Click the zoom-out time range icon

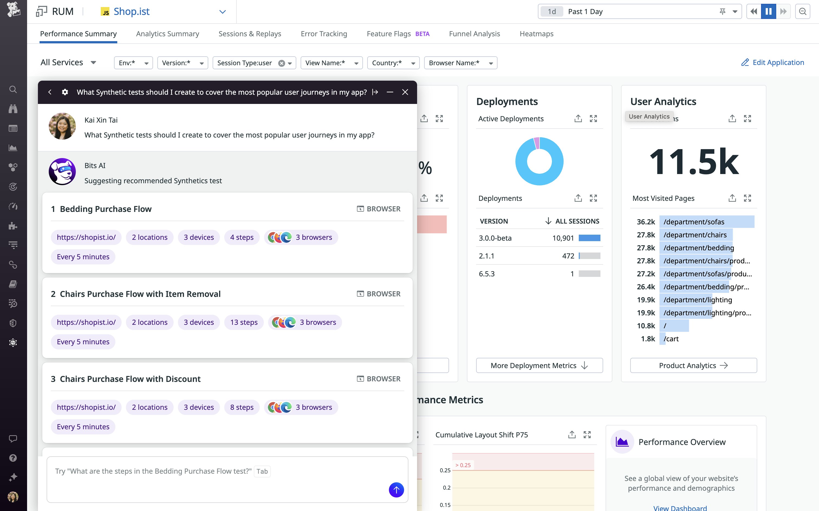(x=802, y=12)
